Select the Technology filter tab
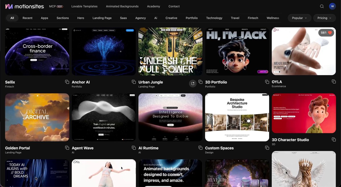Viewport: 341px width, 187px height. click(214, 18)
